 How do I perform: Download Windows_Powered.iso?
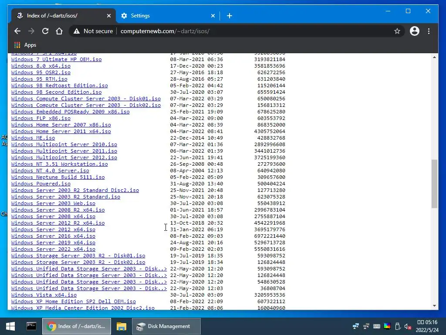(41, 184)
